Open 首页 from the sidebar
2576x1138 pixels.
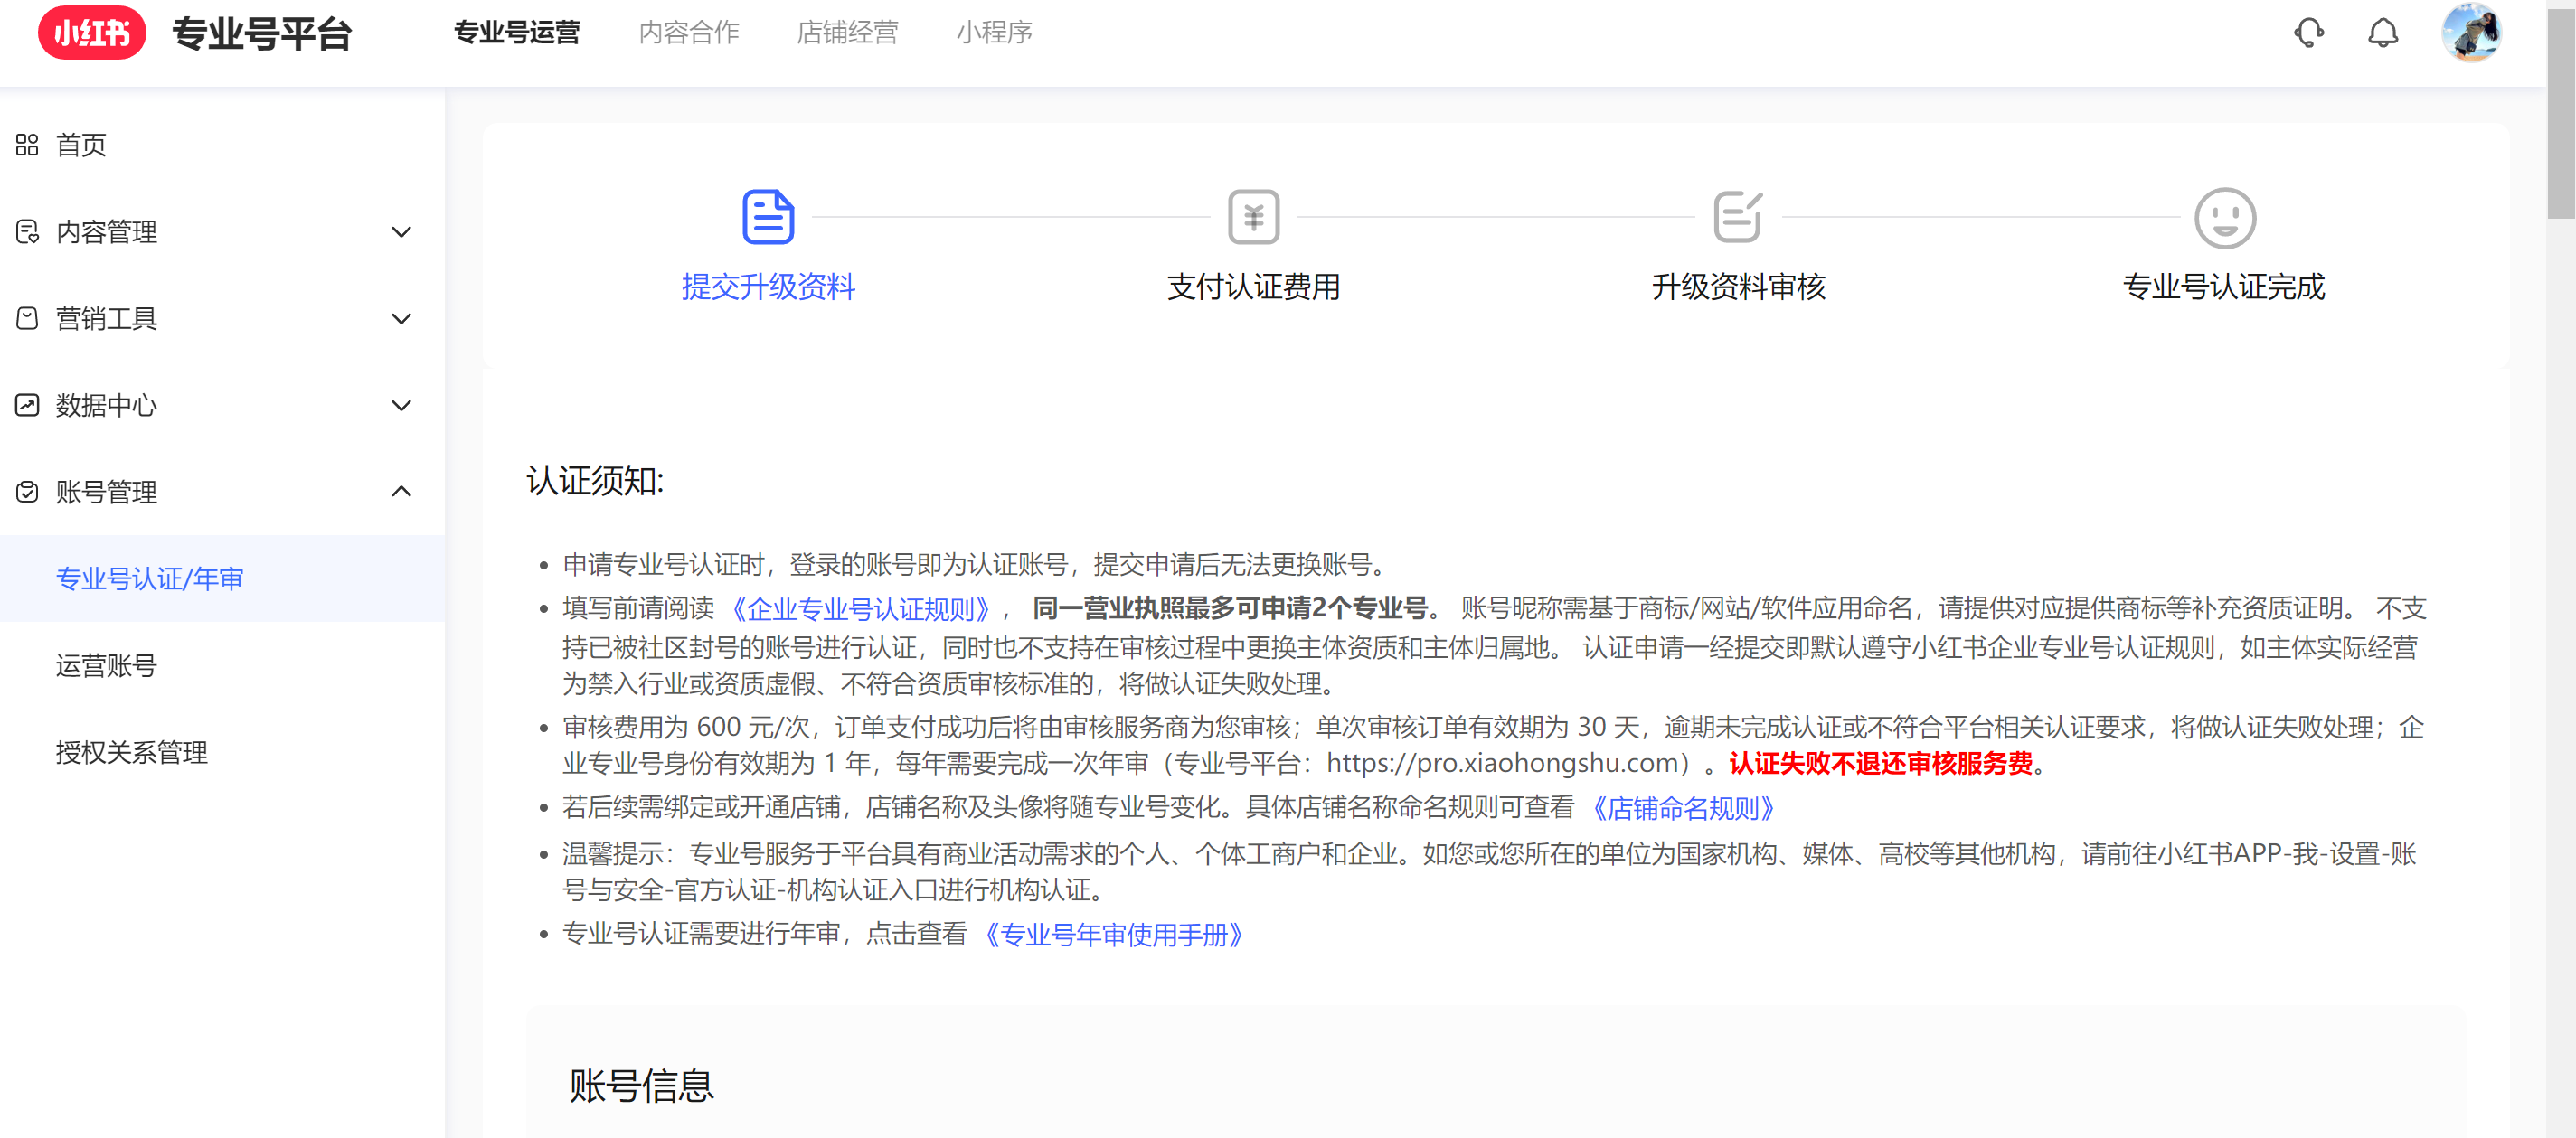[82, 145]
